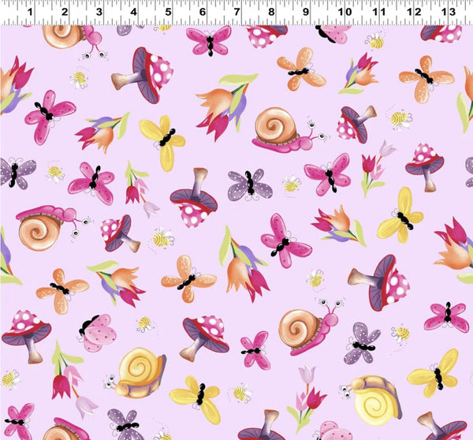Click the polka-dot mushroom beneath ruler number 8
The height and width of the screenshot is (440, 473).
(266, 34)
